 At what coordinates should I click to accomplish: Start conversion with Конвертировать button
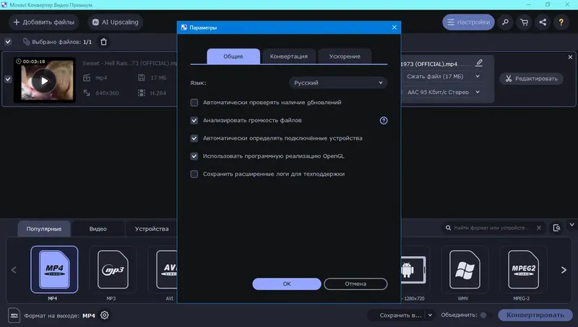[x=535, y=315]
